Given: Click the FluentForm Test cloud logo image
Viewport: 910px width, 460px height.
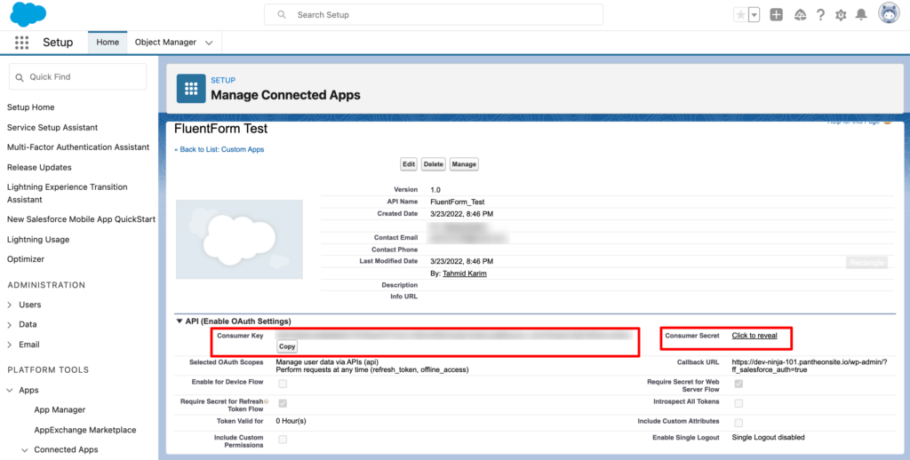Looking at the screenshot, I should click(239, 239).
